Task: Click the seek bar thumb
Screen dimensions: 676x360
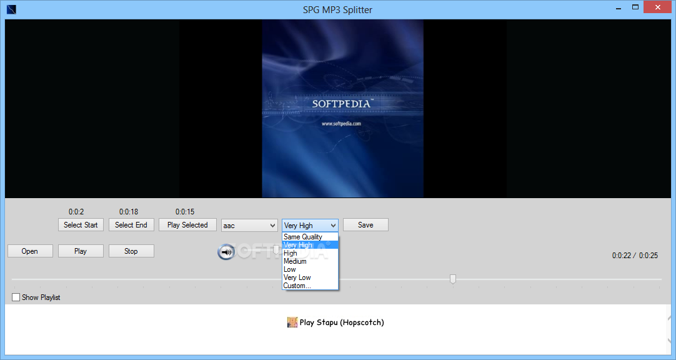Action: (453, 279)
